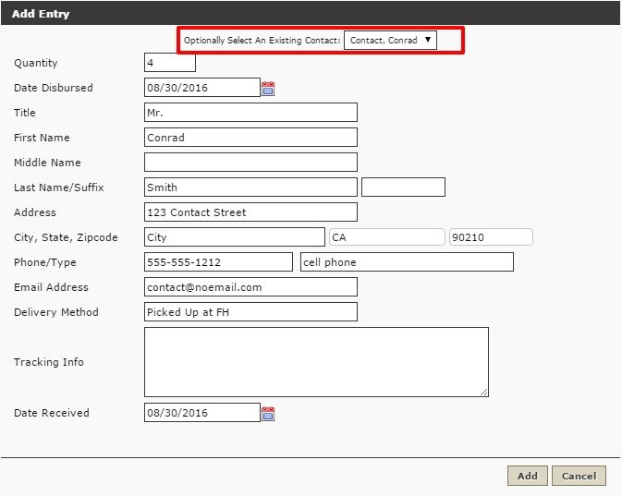The image size is (622, 496).
Task: Click the Delivery Method label
Action: pos(56,312)
